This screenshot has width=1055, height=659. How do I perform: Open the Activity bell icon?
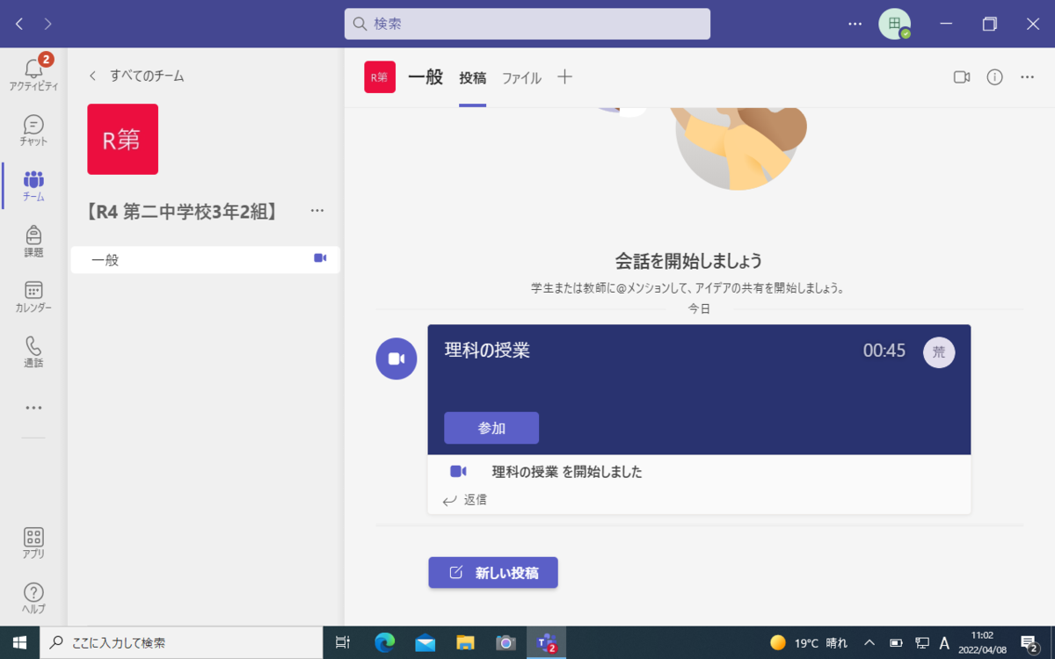pyautogui.click(x=33, y=70)
